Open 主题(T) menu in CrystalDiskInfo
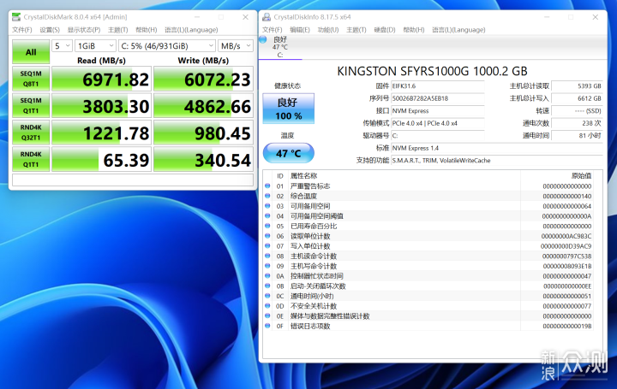 point(356,30)
